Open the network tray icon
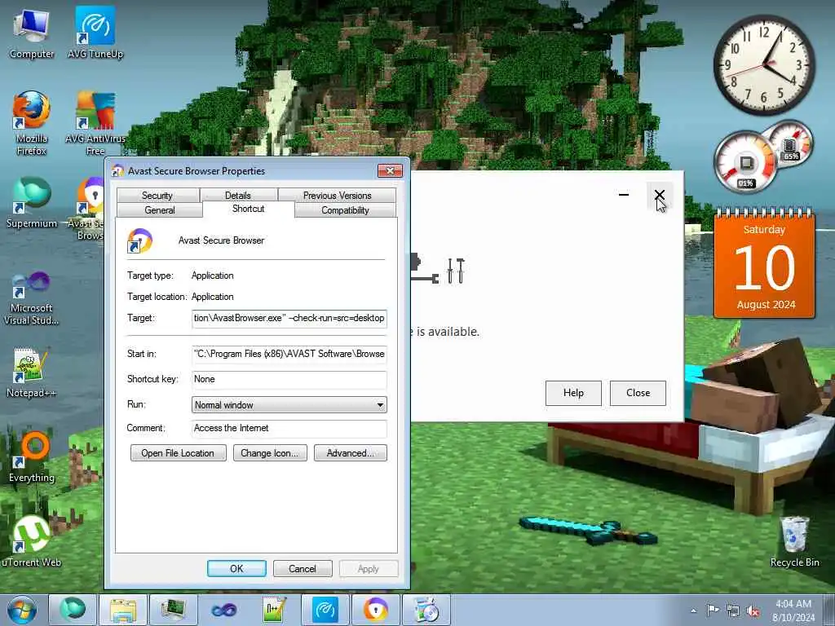 (x=733, y=611)
